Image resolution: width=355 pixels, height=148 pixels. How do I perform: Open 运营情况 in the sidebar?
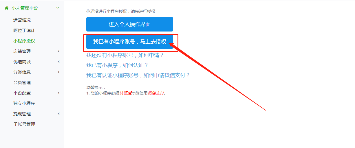tap(22, 20)
